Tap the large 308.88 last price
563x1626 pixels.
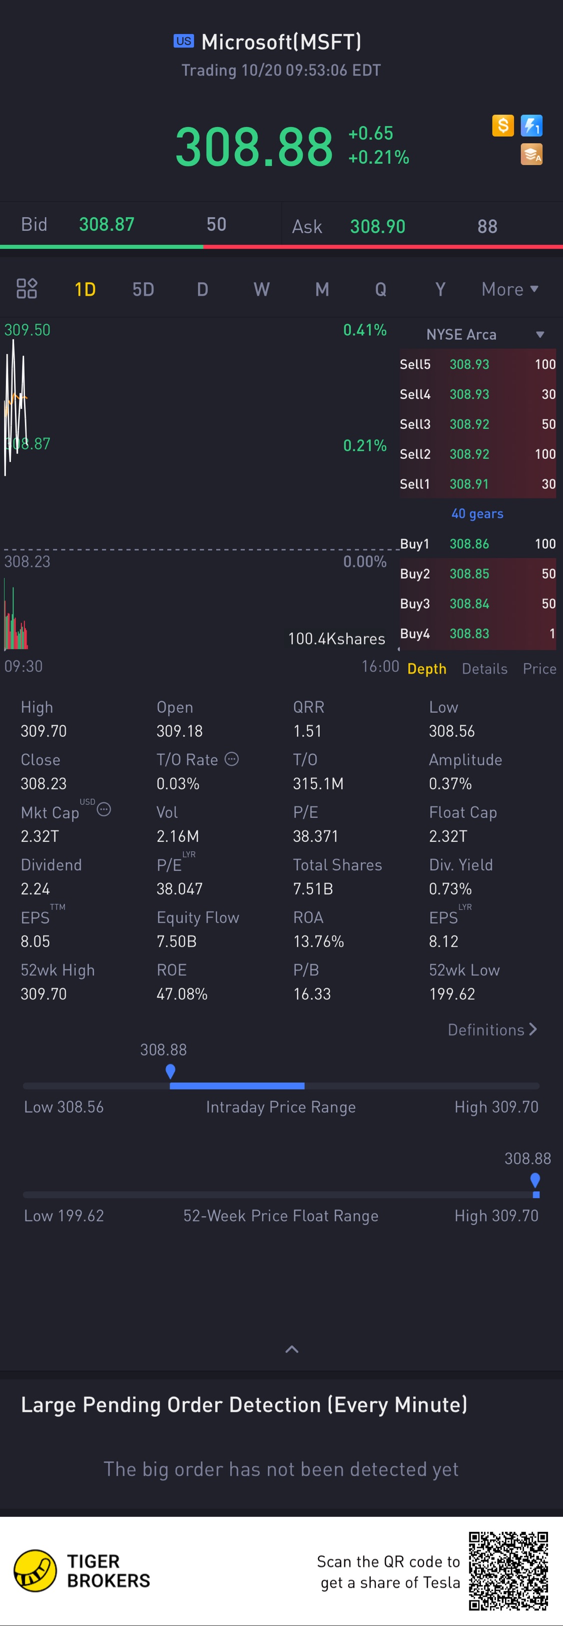[x=254, y=147]
